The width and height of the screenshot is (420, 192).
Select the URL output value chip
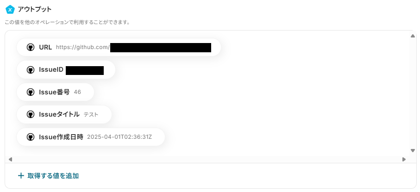click(x=119, y=47)
